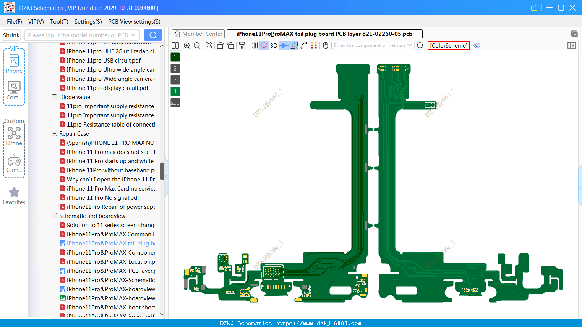Click the zoom in magnifier icon
This screenshot has height=327, width=582.
point(187,45)
